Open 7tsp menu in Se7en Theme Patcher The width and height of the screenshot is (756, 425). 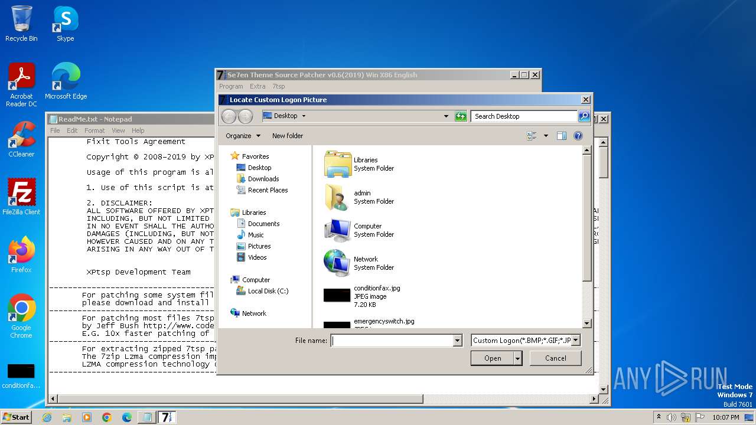pyautogui.click(x=278, y=86)
